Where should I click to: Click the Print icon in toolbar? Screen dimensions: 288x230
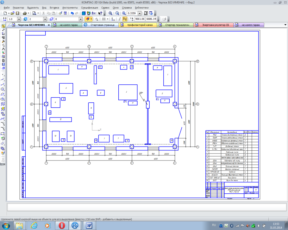25,14
